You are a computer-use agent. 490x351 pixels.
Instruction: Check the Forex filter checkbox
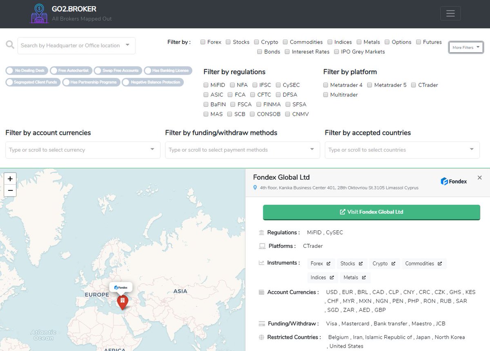pos(203,42)
